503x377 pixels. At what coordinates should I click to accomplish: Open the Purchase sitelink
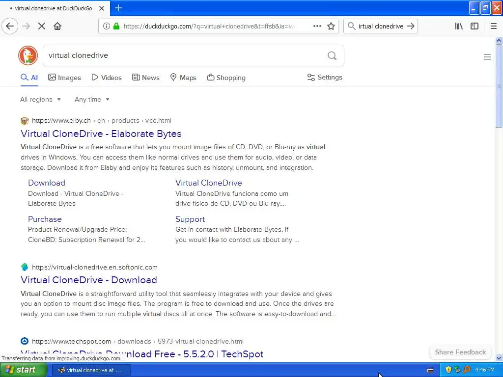click(45, 219)
